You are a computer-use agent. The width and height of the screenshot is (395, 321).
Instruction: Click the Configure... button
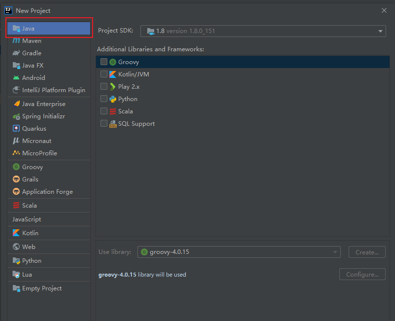tap(362, 274)
